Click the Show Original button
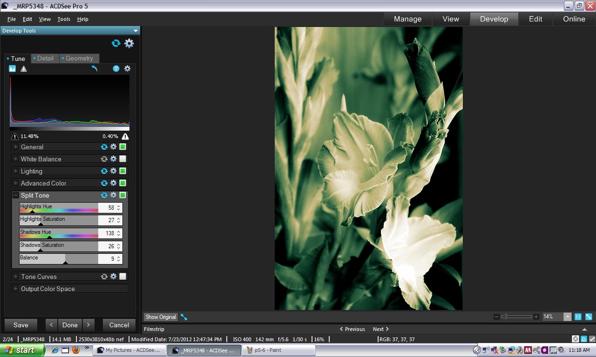Image resolution: width=596 pixels, height=357 pixels. pyautogui.click(x=161, y=317)
